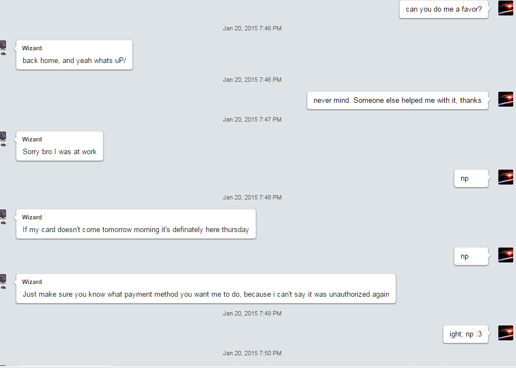Click sender avatar beside second 'np' message
The image size is (516, 368).
point(505,255)
